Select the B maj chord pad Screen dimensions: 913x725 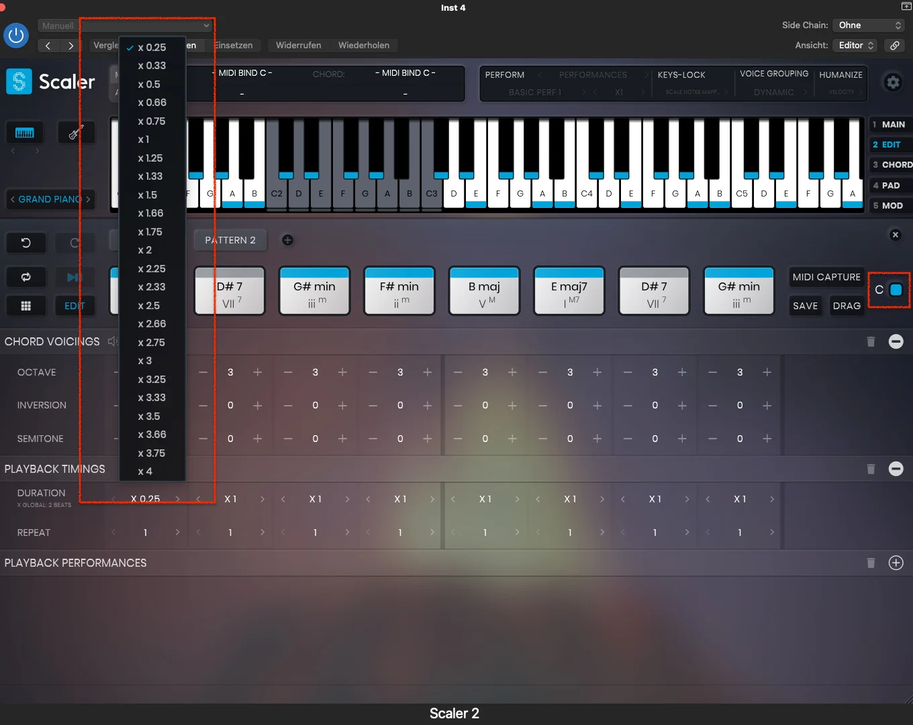click(x=484, y=290)
